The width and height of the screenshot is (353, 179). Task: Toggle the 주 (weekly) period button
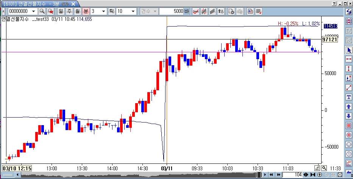pyautogui.click(x=69, y=11)
